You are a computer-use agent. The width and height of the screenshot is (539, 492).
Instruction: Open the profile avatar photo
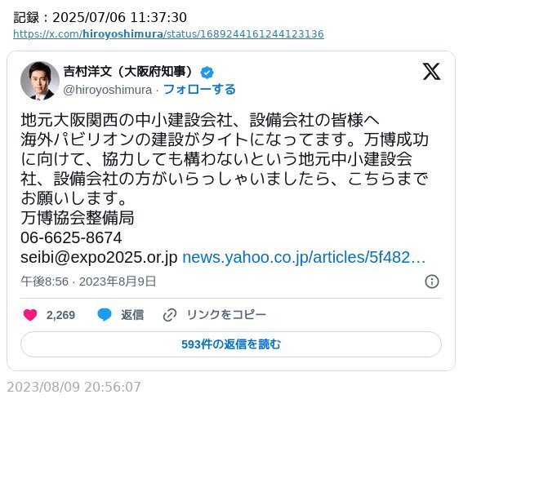(x=40, y=81)
